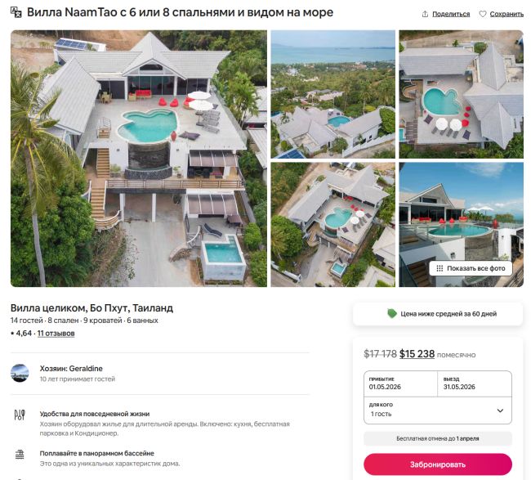The width and height of the screenshot is (531, 480).
Task: Open the top-right pool rooftop photo
Action: coord(461,93)
